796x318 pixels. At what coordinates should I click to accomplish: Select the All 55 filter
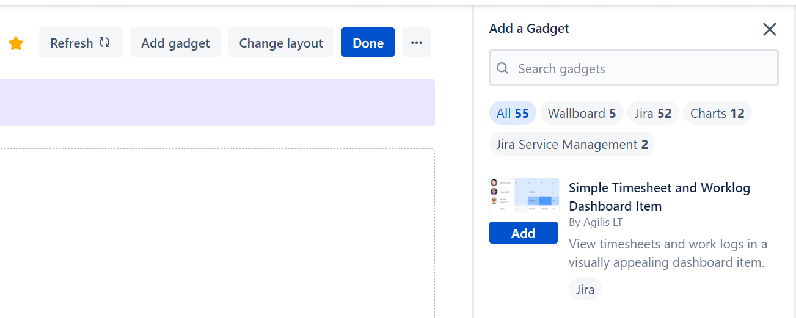tap(513, 114)
